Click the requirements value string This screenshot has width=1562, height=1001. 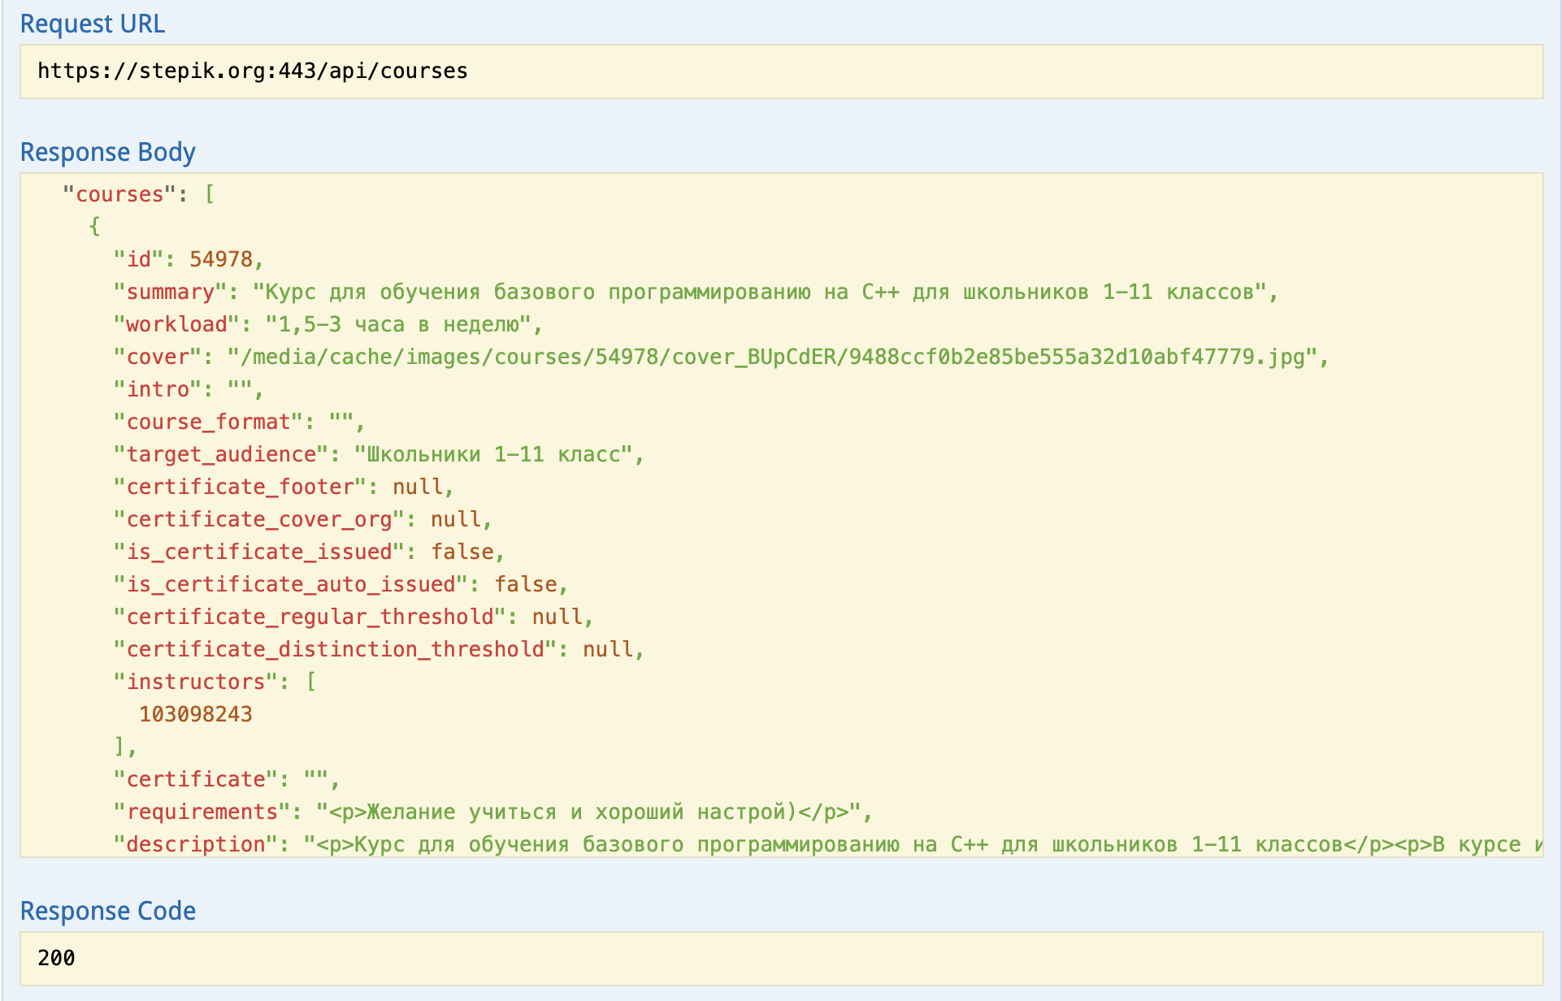click(x=587, y=812)
